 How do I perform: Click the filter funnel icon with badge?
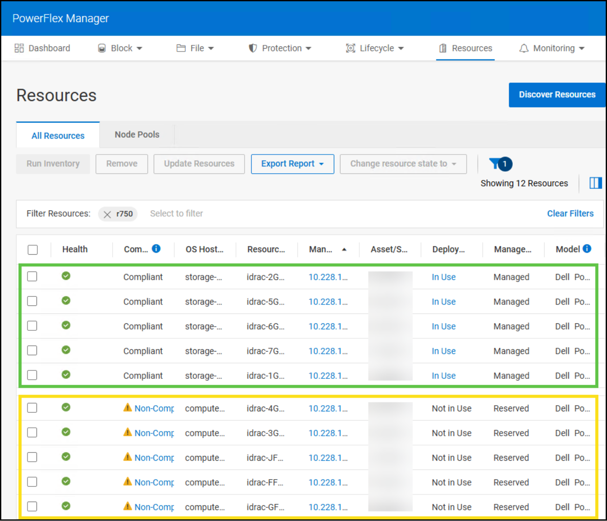(500, 164)
